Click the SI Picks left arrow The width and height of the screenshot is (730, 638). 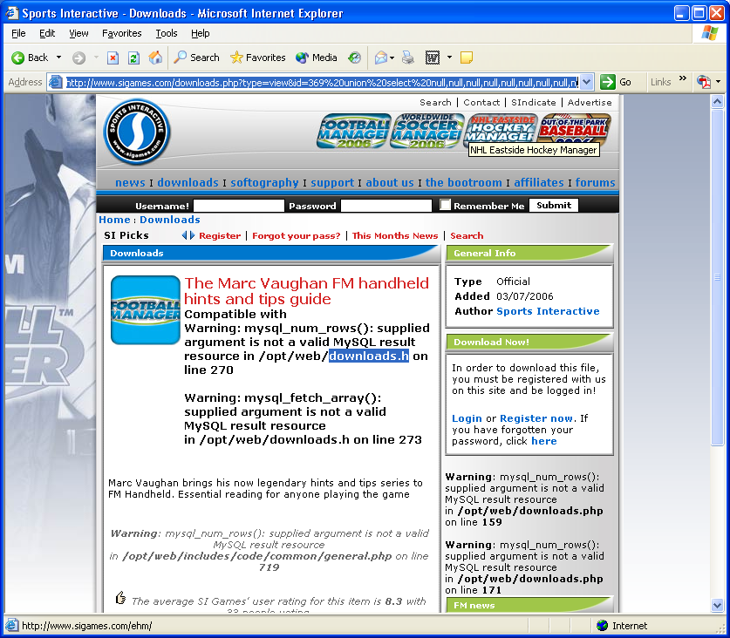pos(185,235)
